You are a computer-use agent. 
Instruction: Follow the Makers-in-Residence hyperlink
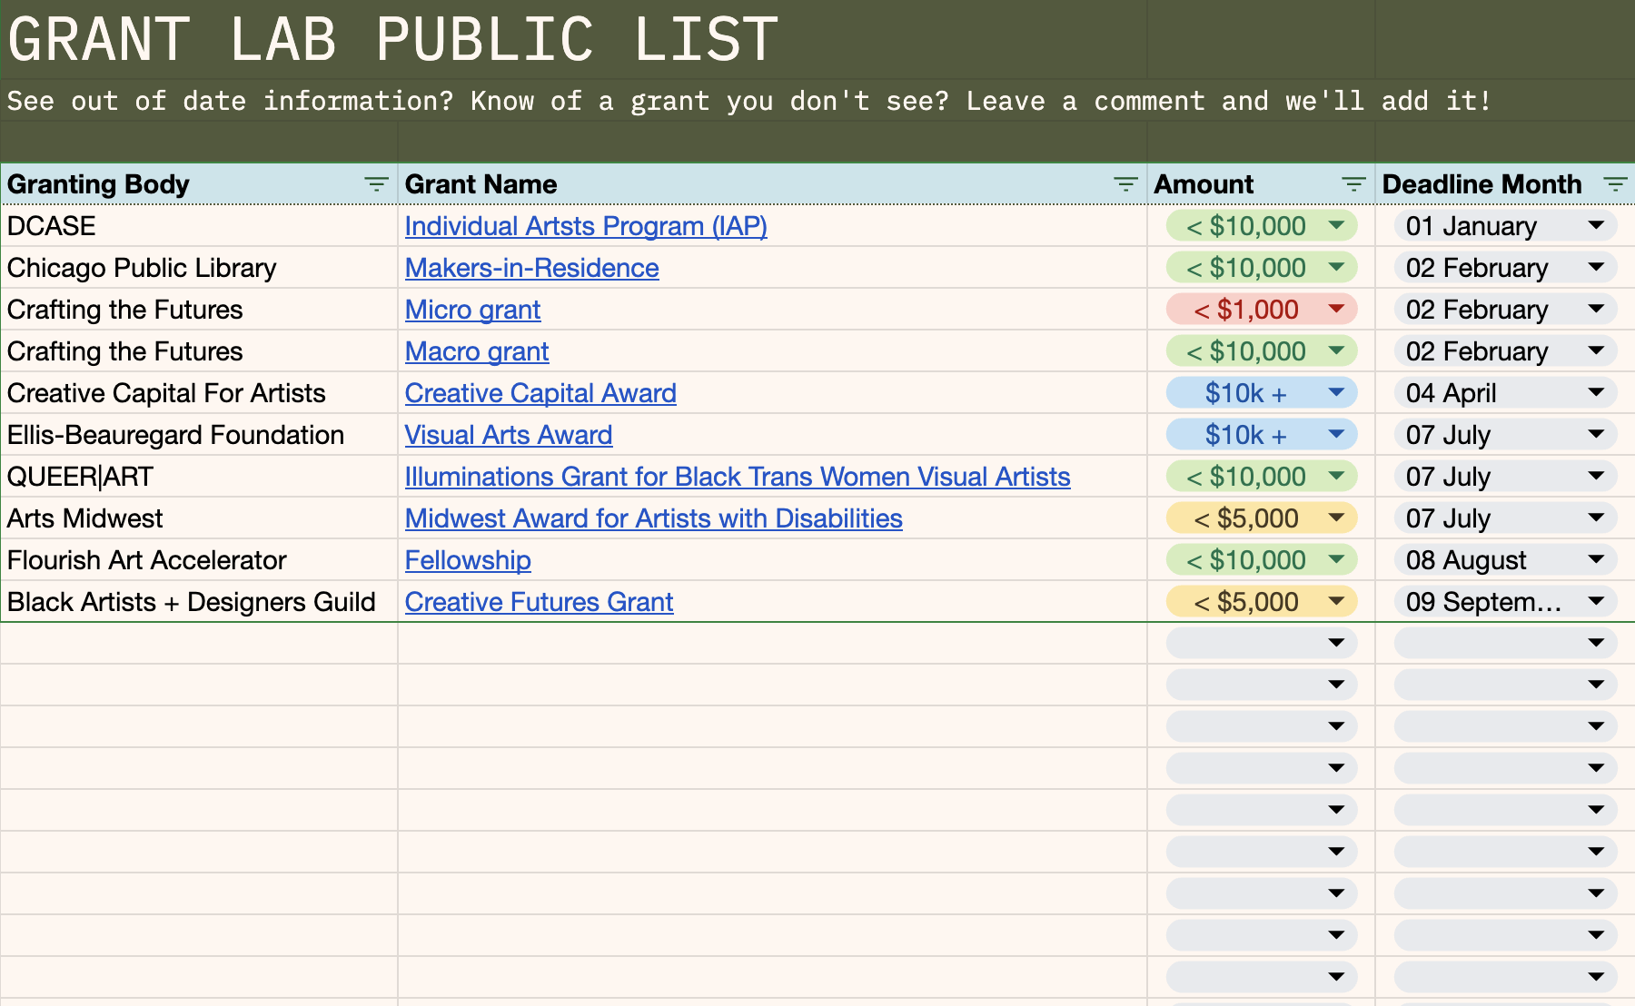(x=531, y=267)
